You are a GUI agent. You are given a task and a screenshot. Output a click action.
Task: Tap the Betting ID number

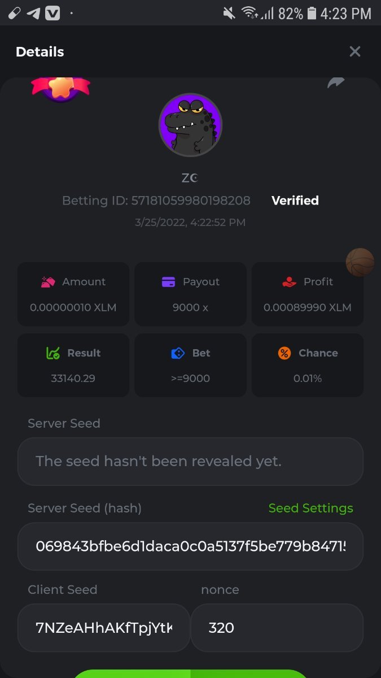(191, 201)
